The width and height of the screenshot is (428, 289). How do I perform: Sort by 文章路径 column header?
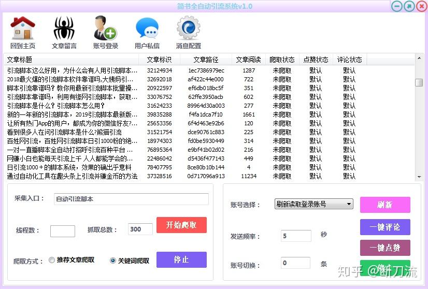click(206, 60)
